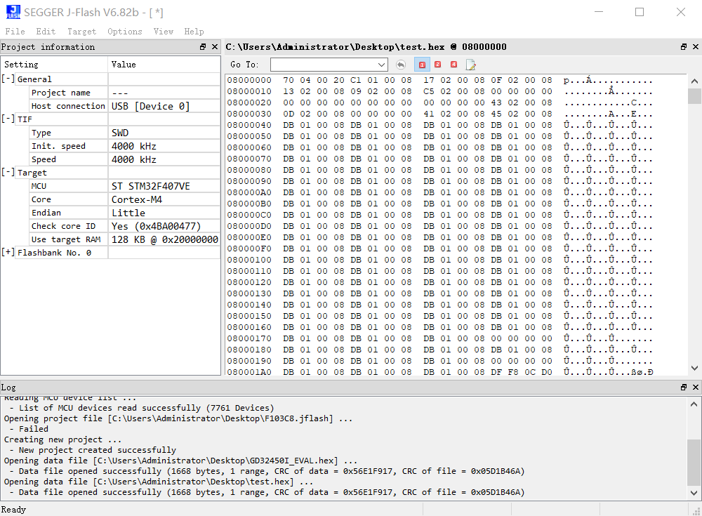Screen dimensions: 702x516
Task: Open the Target menu
Action: [x=81, y=31]
